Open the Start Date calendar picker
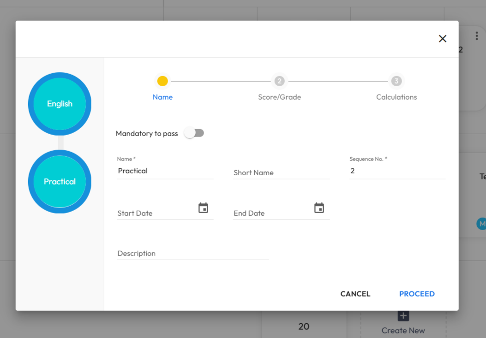The image size is (486, 338). [x=203, y=208]
